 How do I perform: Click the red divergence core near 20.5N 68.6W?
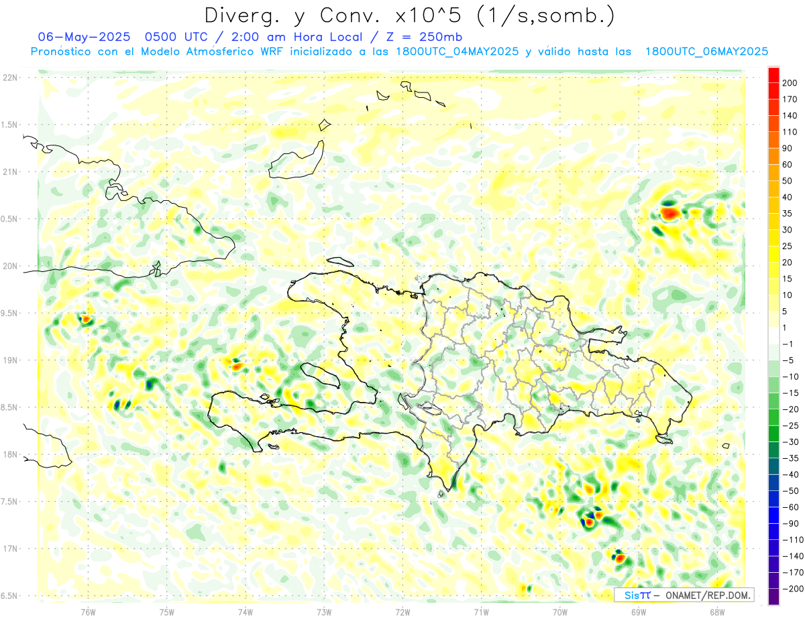670,214
